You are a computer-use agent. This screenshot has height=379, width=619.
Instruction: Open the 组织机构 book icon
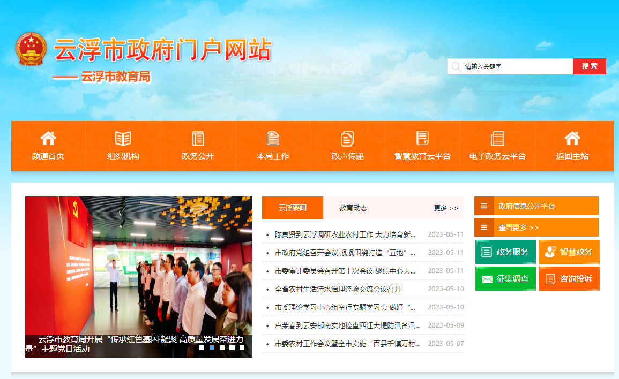click(123, 139)
